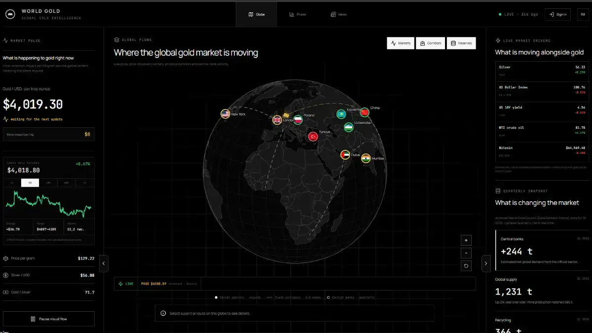Open the News tab
This screenshot has width=592, height=333.
coord(338,14)
